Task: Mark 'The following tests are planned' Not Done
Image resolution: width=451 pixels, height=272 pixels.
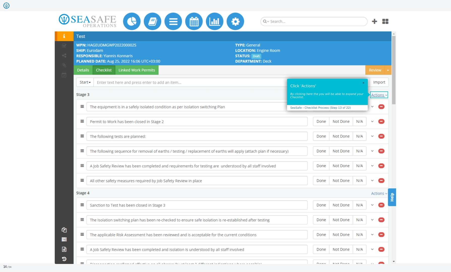Action: point(341,136)
